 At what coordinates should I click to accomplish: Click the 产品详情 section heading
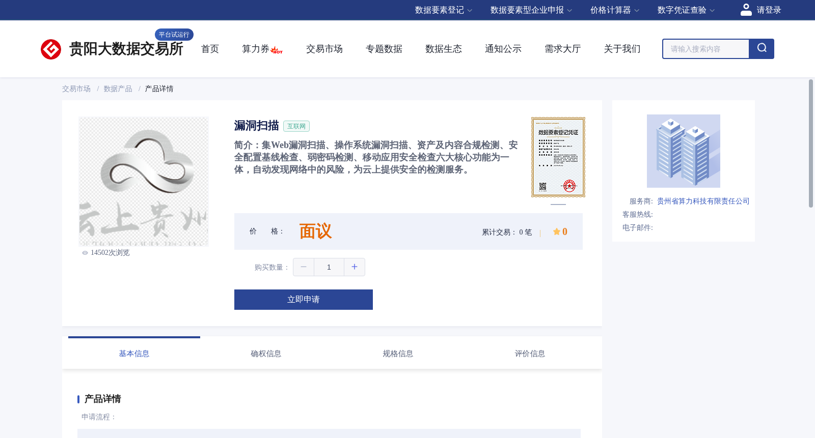point(102,399)
